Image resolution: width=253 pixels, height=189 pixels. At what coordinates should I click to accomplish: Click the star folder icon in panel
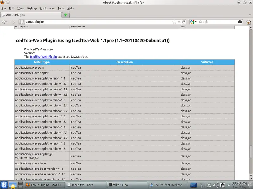(x=13, y=185)
